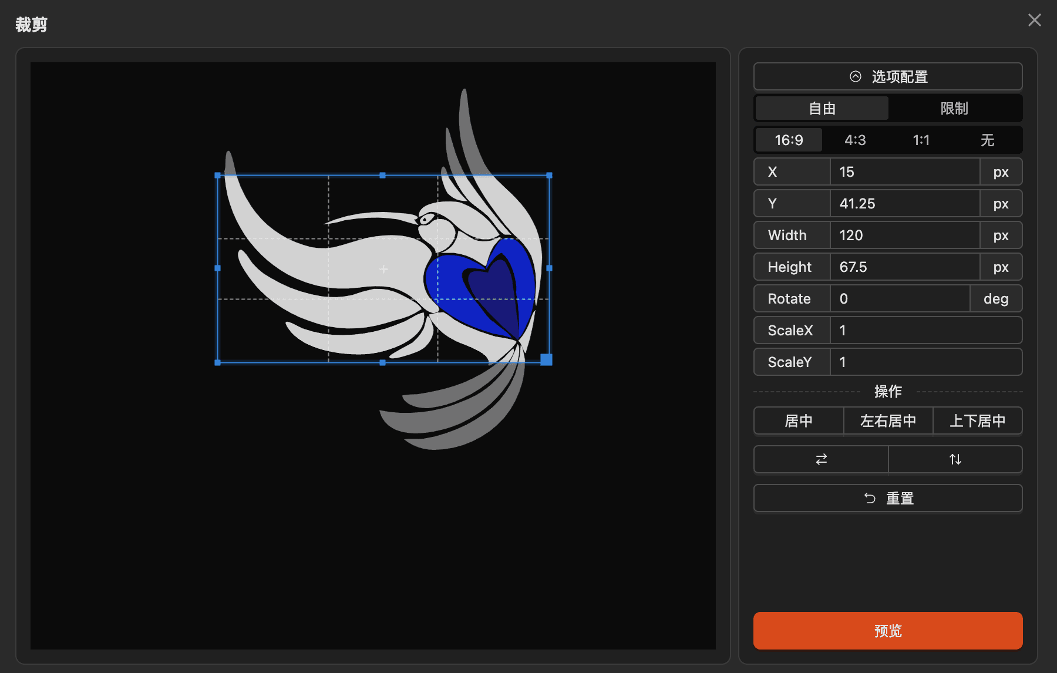
Task: Focus the Width value field
Action: [x=905, y=235]
